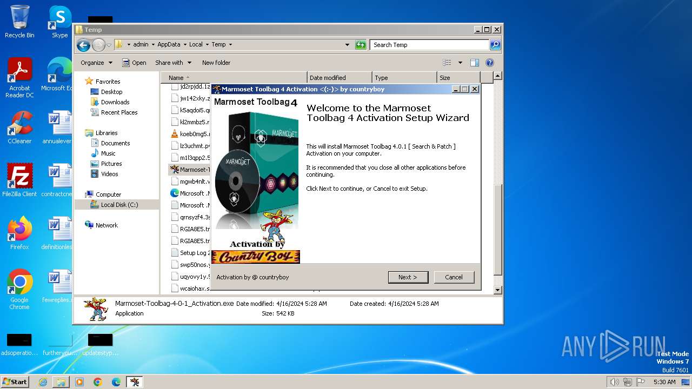Open Explorer help question mark icon
This screenshot has width=692, height=389.
490,63
